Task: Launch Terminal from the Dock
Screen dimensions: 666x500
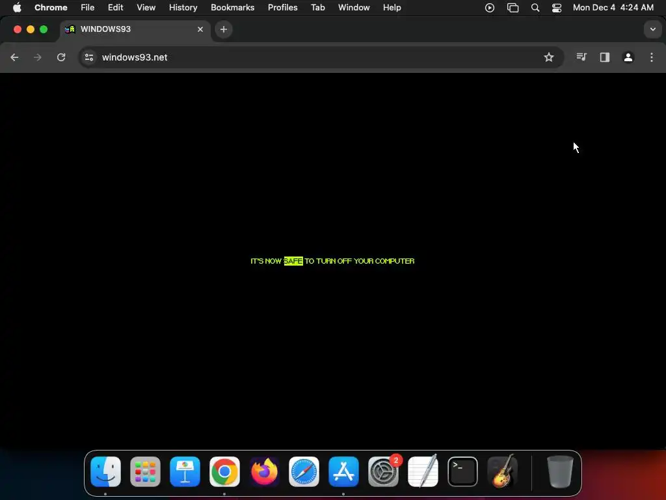Action: pos(462,471)
